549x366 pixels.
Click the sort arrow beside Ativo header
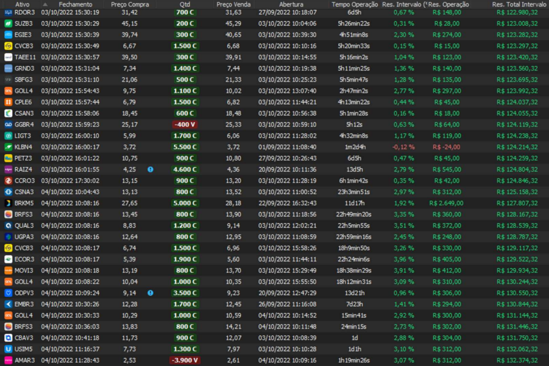tap(45, 4)
